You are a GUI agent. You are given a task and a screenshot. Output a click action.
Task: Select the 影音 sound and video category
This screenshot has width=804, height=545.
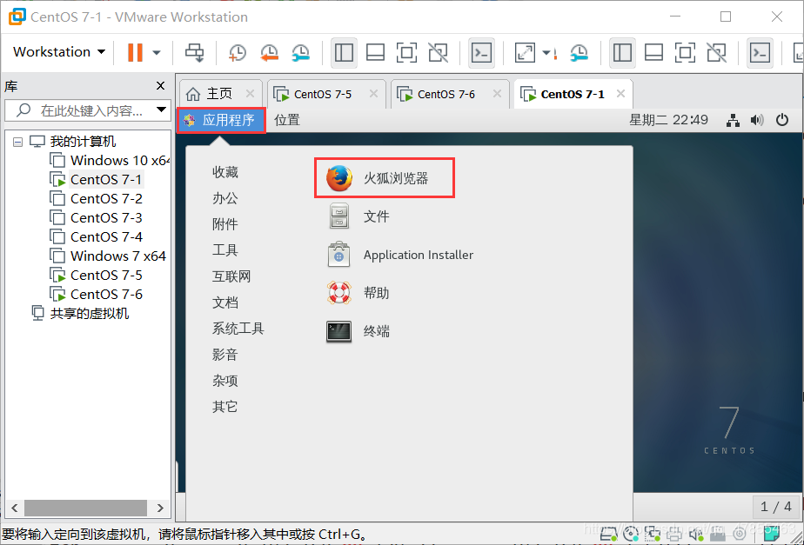pyautogui.click(x=225, y=355)
